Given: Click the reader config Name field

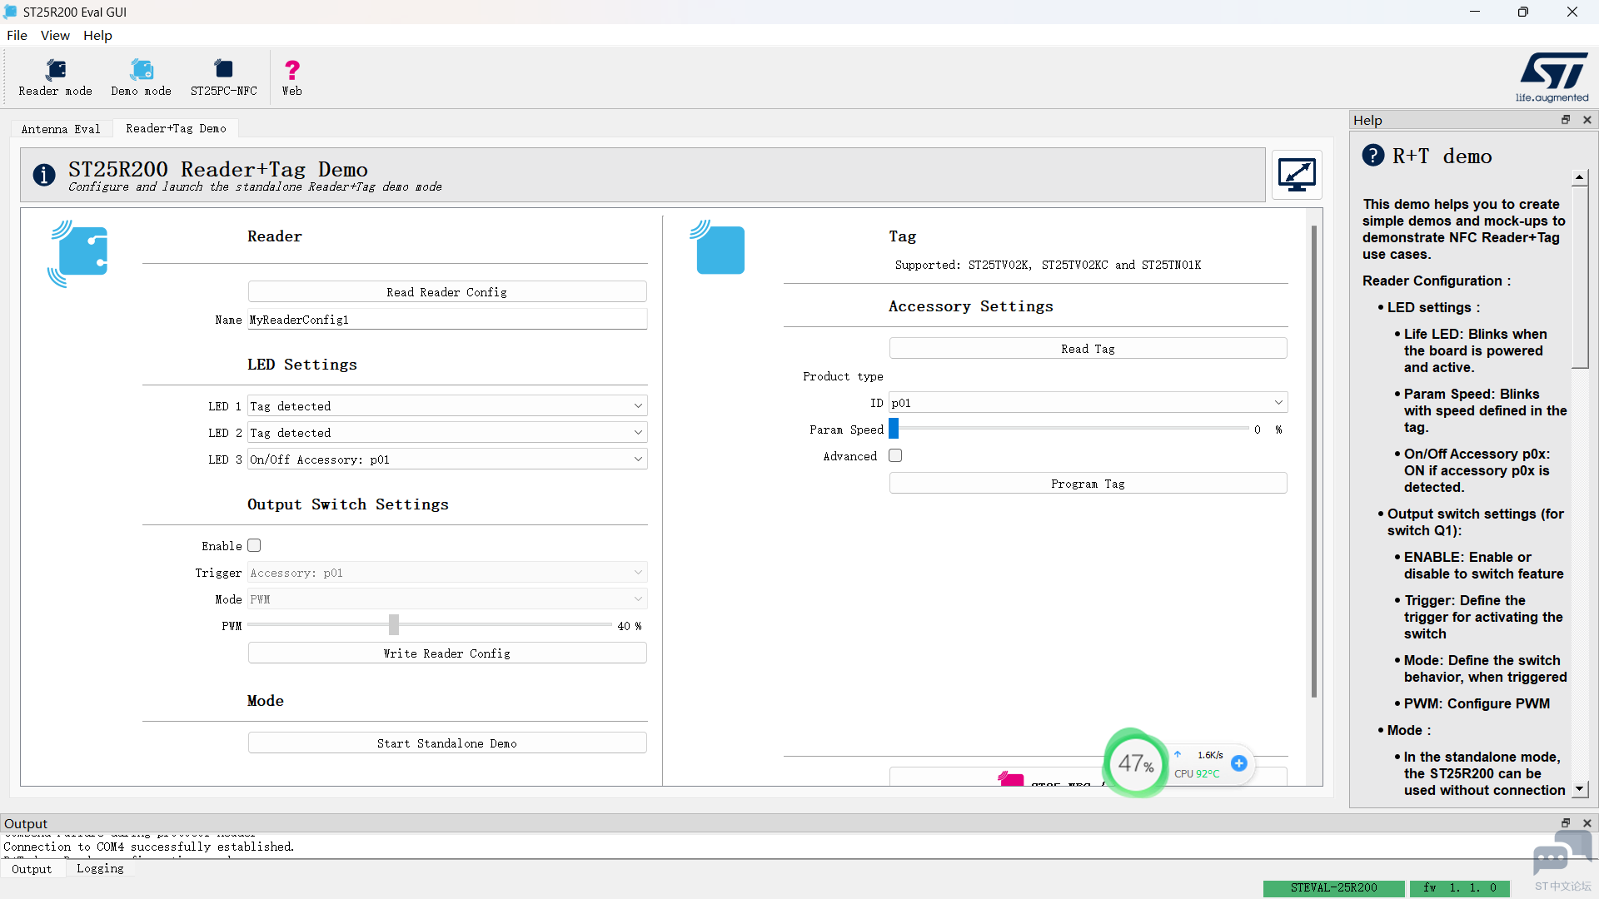Looking at the screenshot, I should coord(447,319).
